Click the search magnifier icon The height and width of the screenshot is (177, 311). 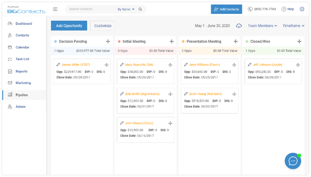point(140,9)
